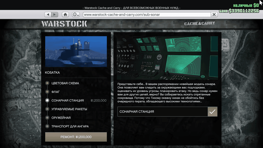Close the browser with the X button
263x148 pixels.
214,15
